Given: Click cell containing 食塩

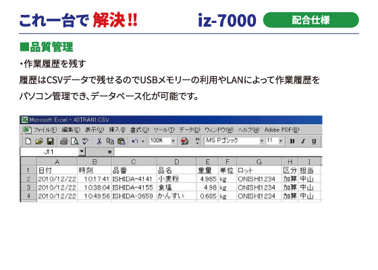Looking at the screenshot, I should point(176,188).
